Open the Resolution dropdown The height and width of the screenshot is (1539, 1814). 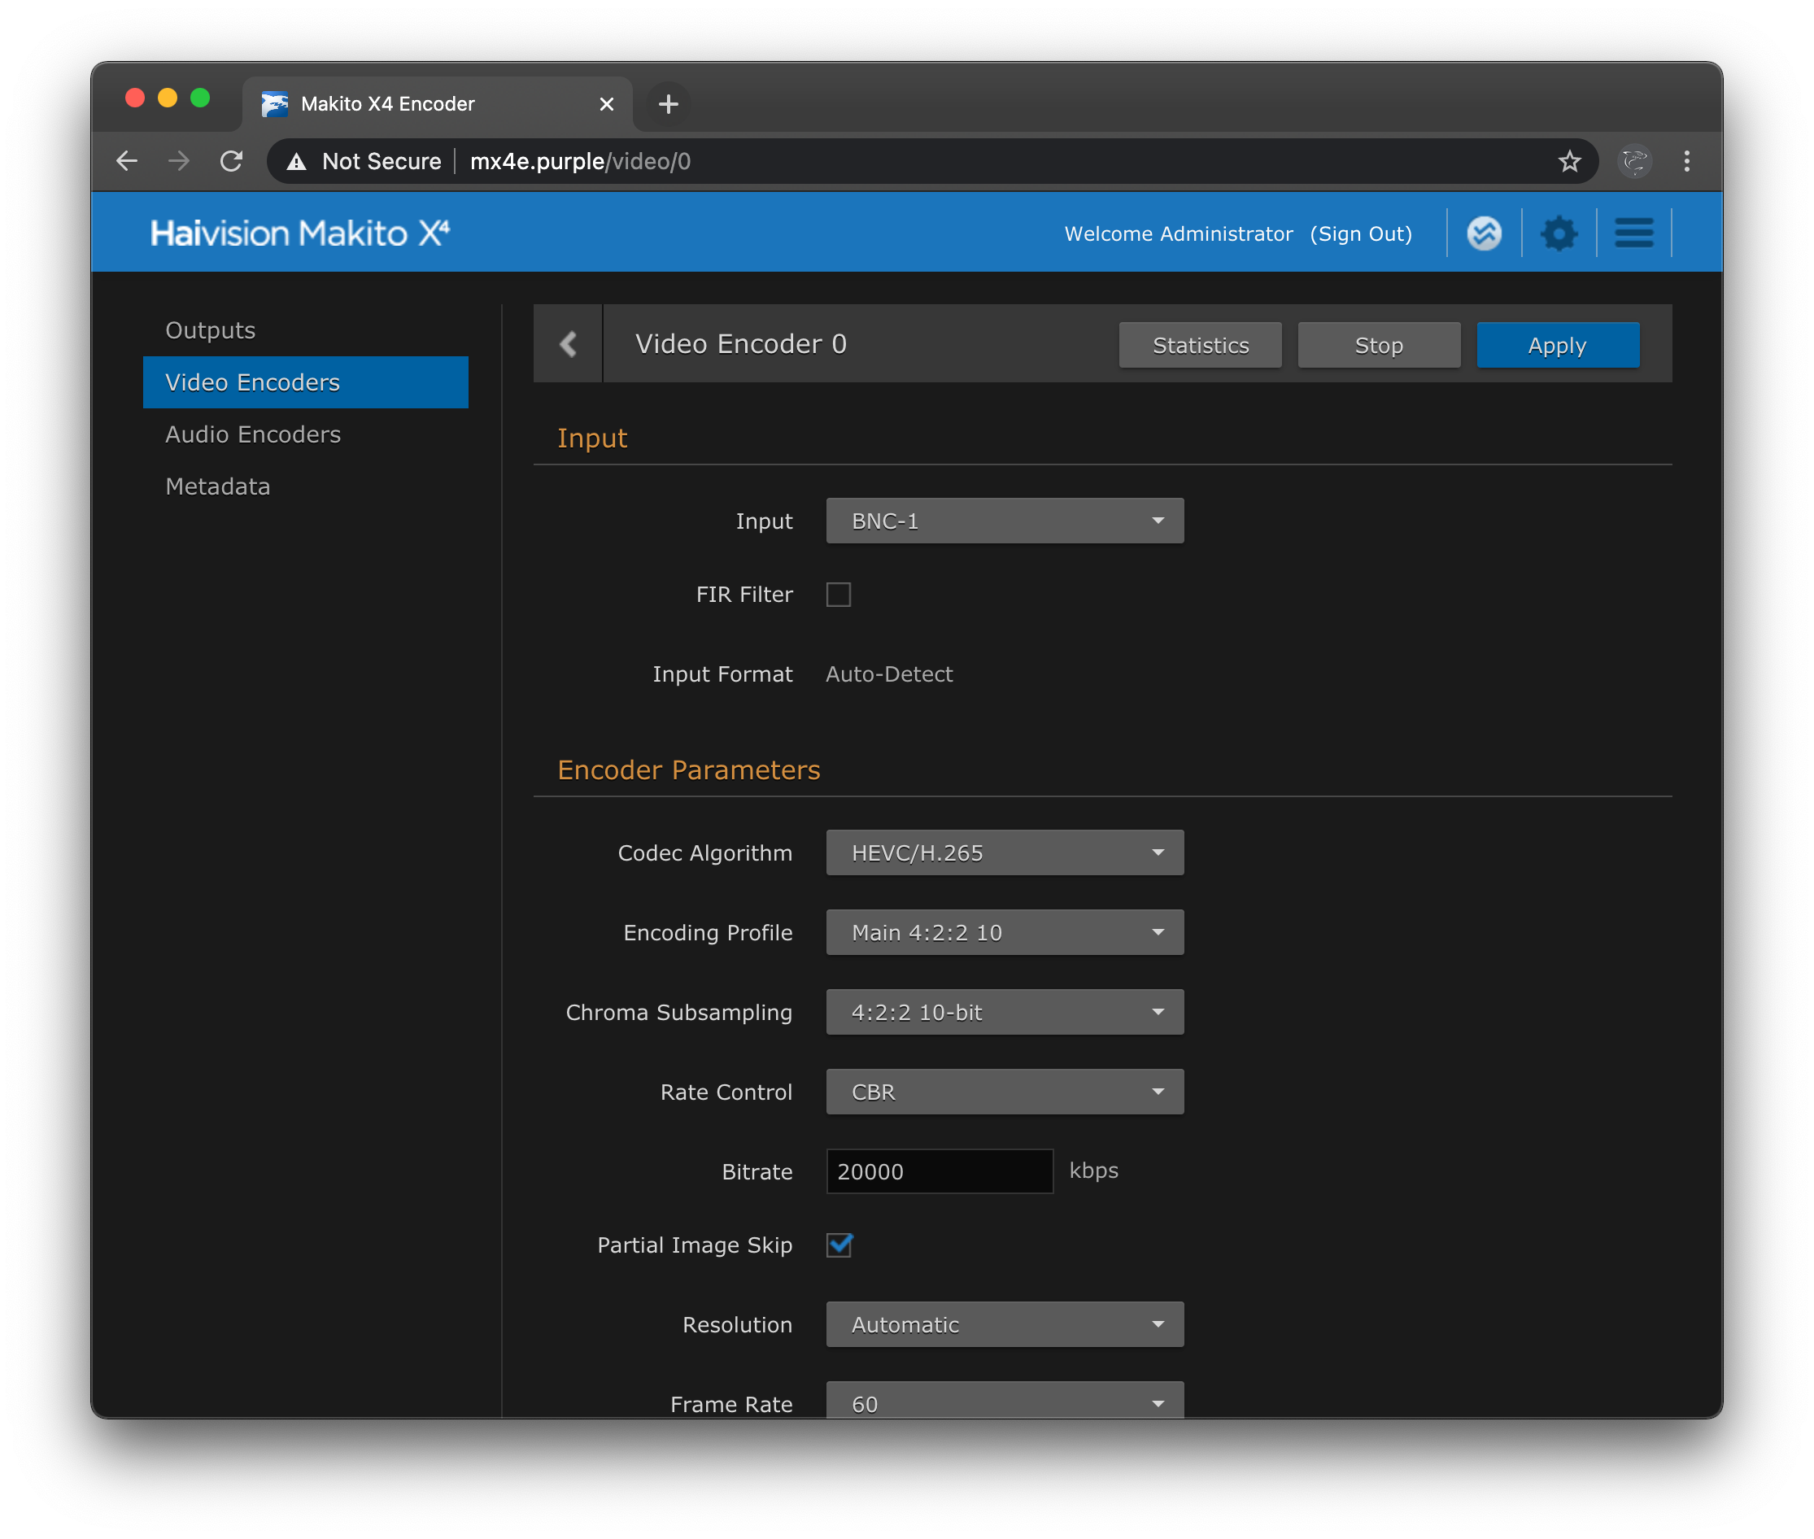pyautogui.click(x=1005, y=1324)
